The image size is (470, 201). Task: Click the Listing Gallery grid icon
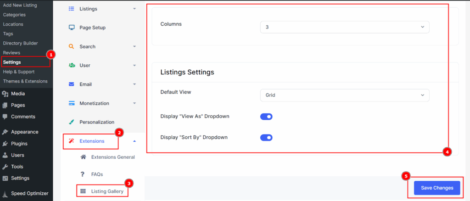(83, 191)
